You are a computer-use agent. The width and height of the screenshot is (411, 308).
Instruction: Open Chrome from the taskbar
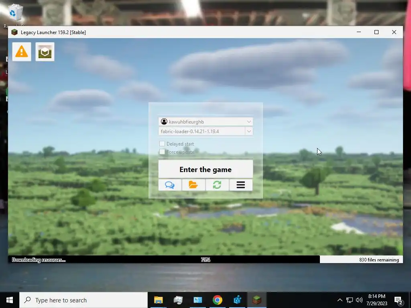point(217,300)
